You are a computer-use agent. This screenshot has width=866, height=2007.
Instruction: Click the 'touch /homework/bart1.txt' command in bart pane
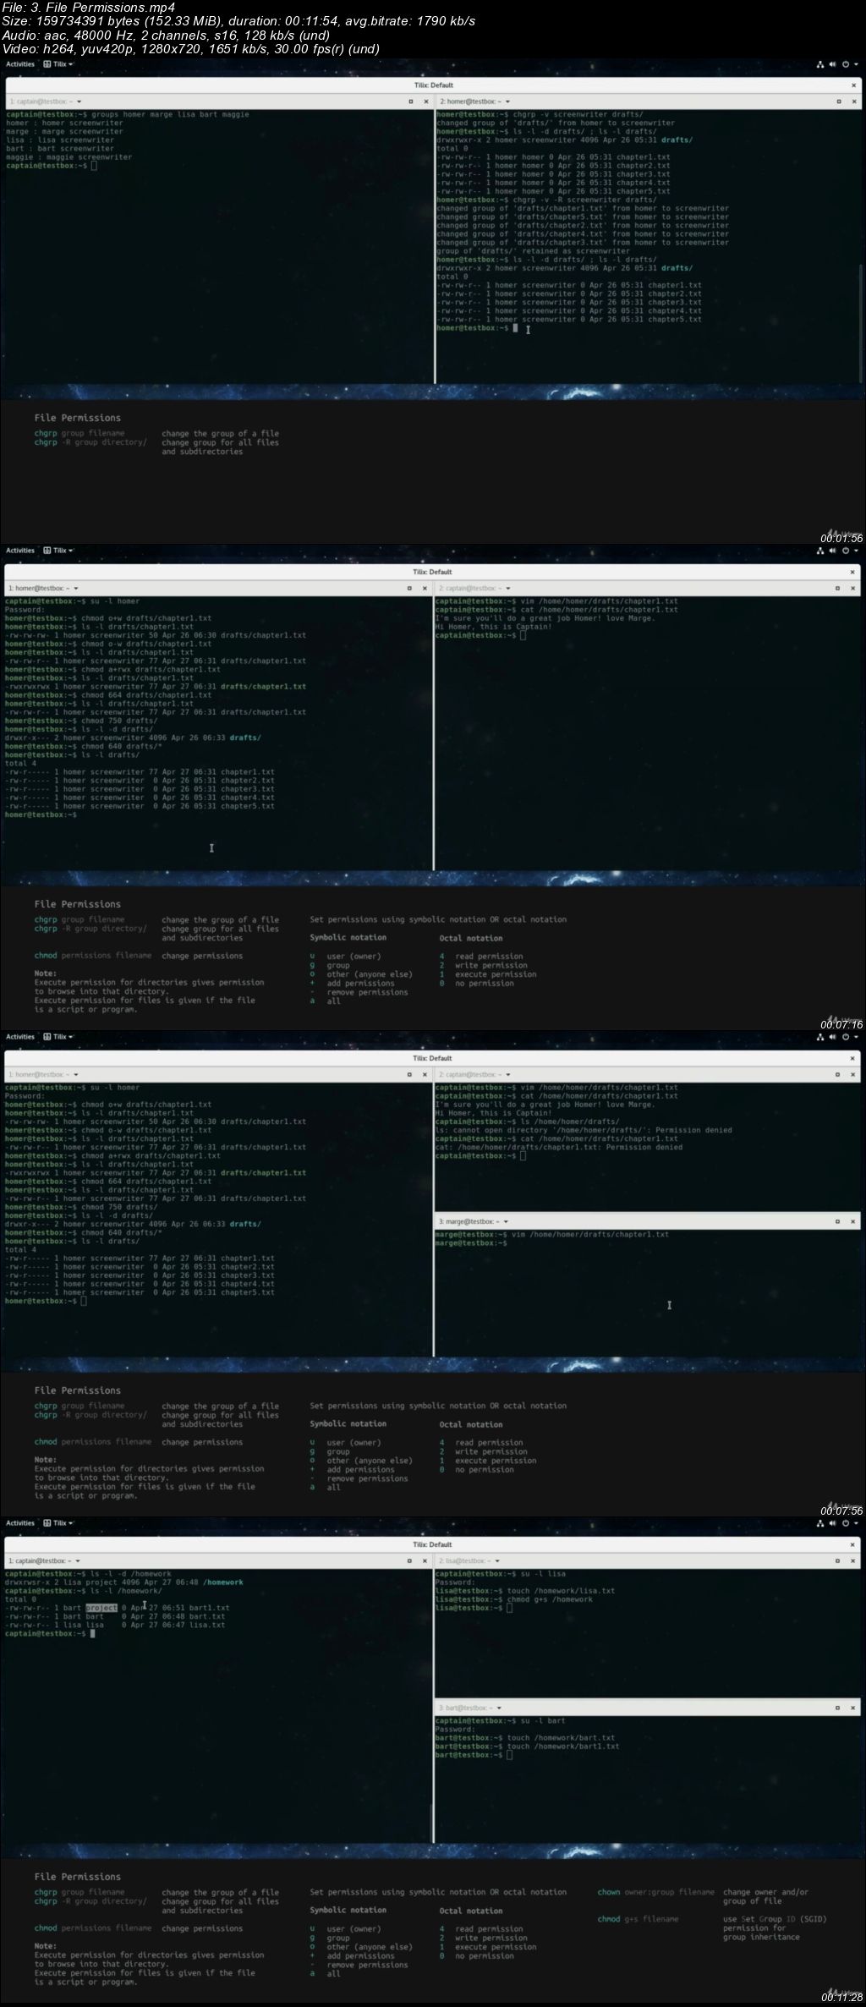tap(563, 1747)
